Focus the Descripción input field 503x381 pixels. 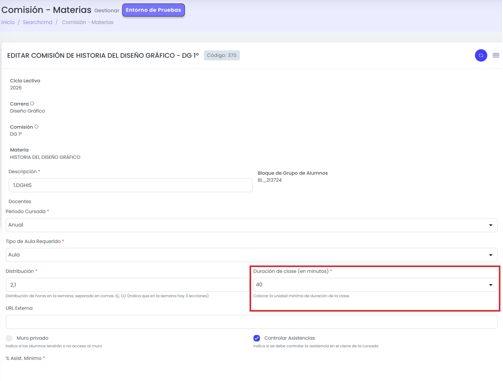(131, 185)
